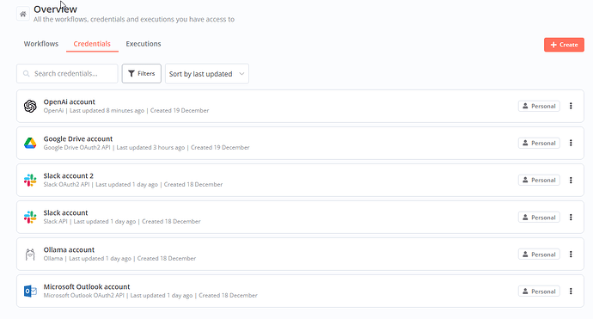
Task: Switch to the Workflows tab
Action: point(41,44)
